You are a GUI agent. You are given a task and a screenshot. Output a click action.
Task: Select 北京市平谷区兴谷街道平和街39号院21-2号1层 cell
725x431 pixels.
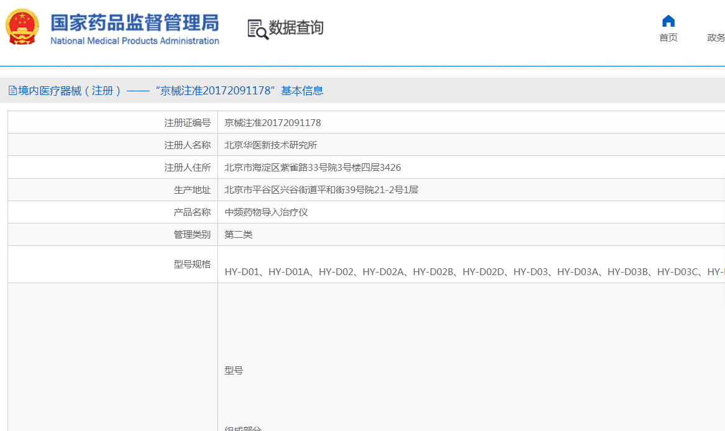321,190
